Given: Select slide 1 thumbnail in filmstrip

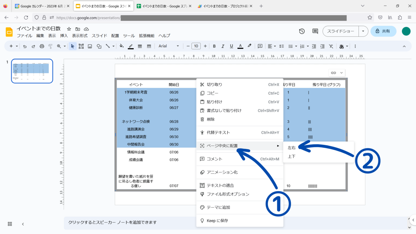Looking at the screenshot, I should click(32, 71).
